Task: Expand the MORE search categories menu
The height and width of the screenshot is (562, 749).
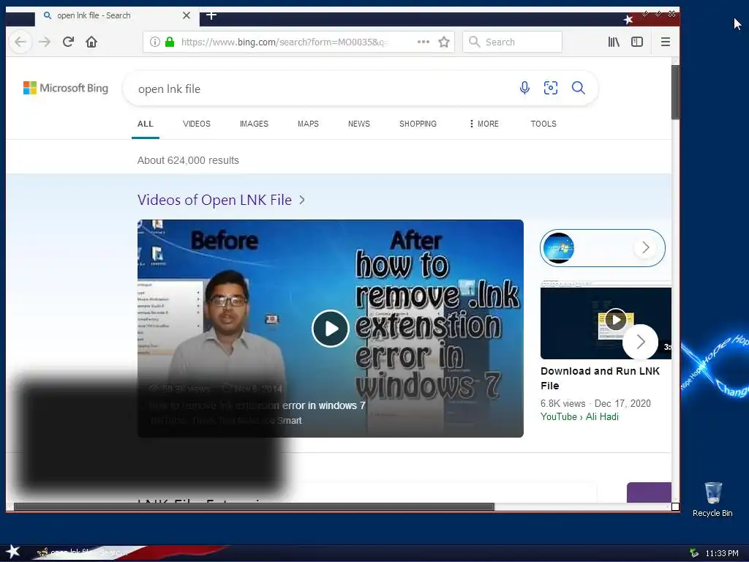Action: pos(484,124)
